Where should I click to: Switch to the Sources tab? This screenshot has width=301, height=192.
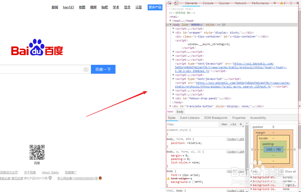224,3
